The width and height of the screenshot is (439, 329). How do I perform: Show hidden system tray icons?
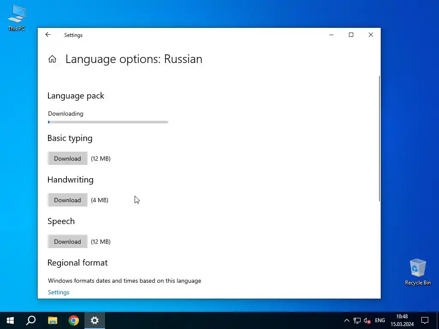(x=346, y=320)
